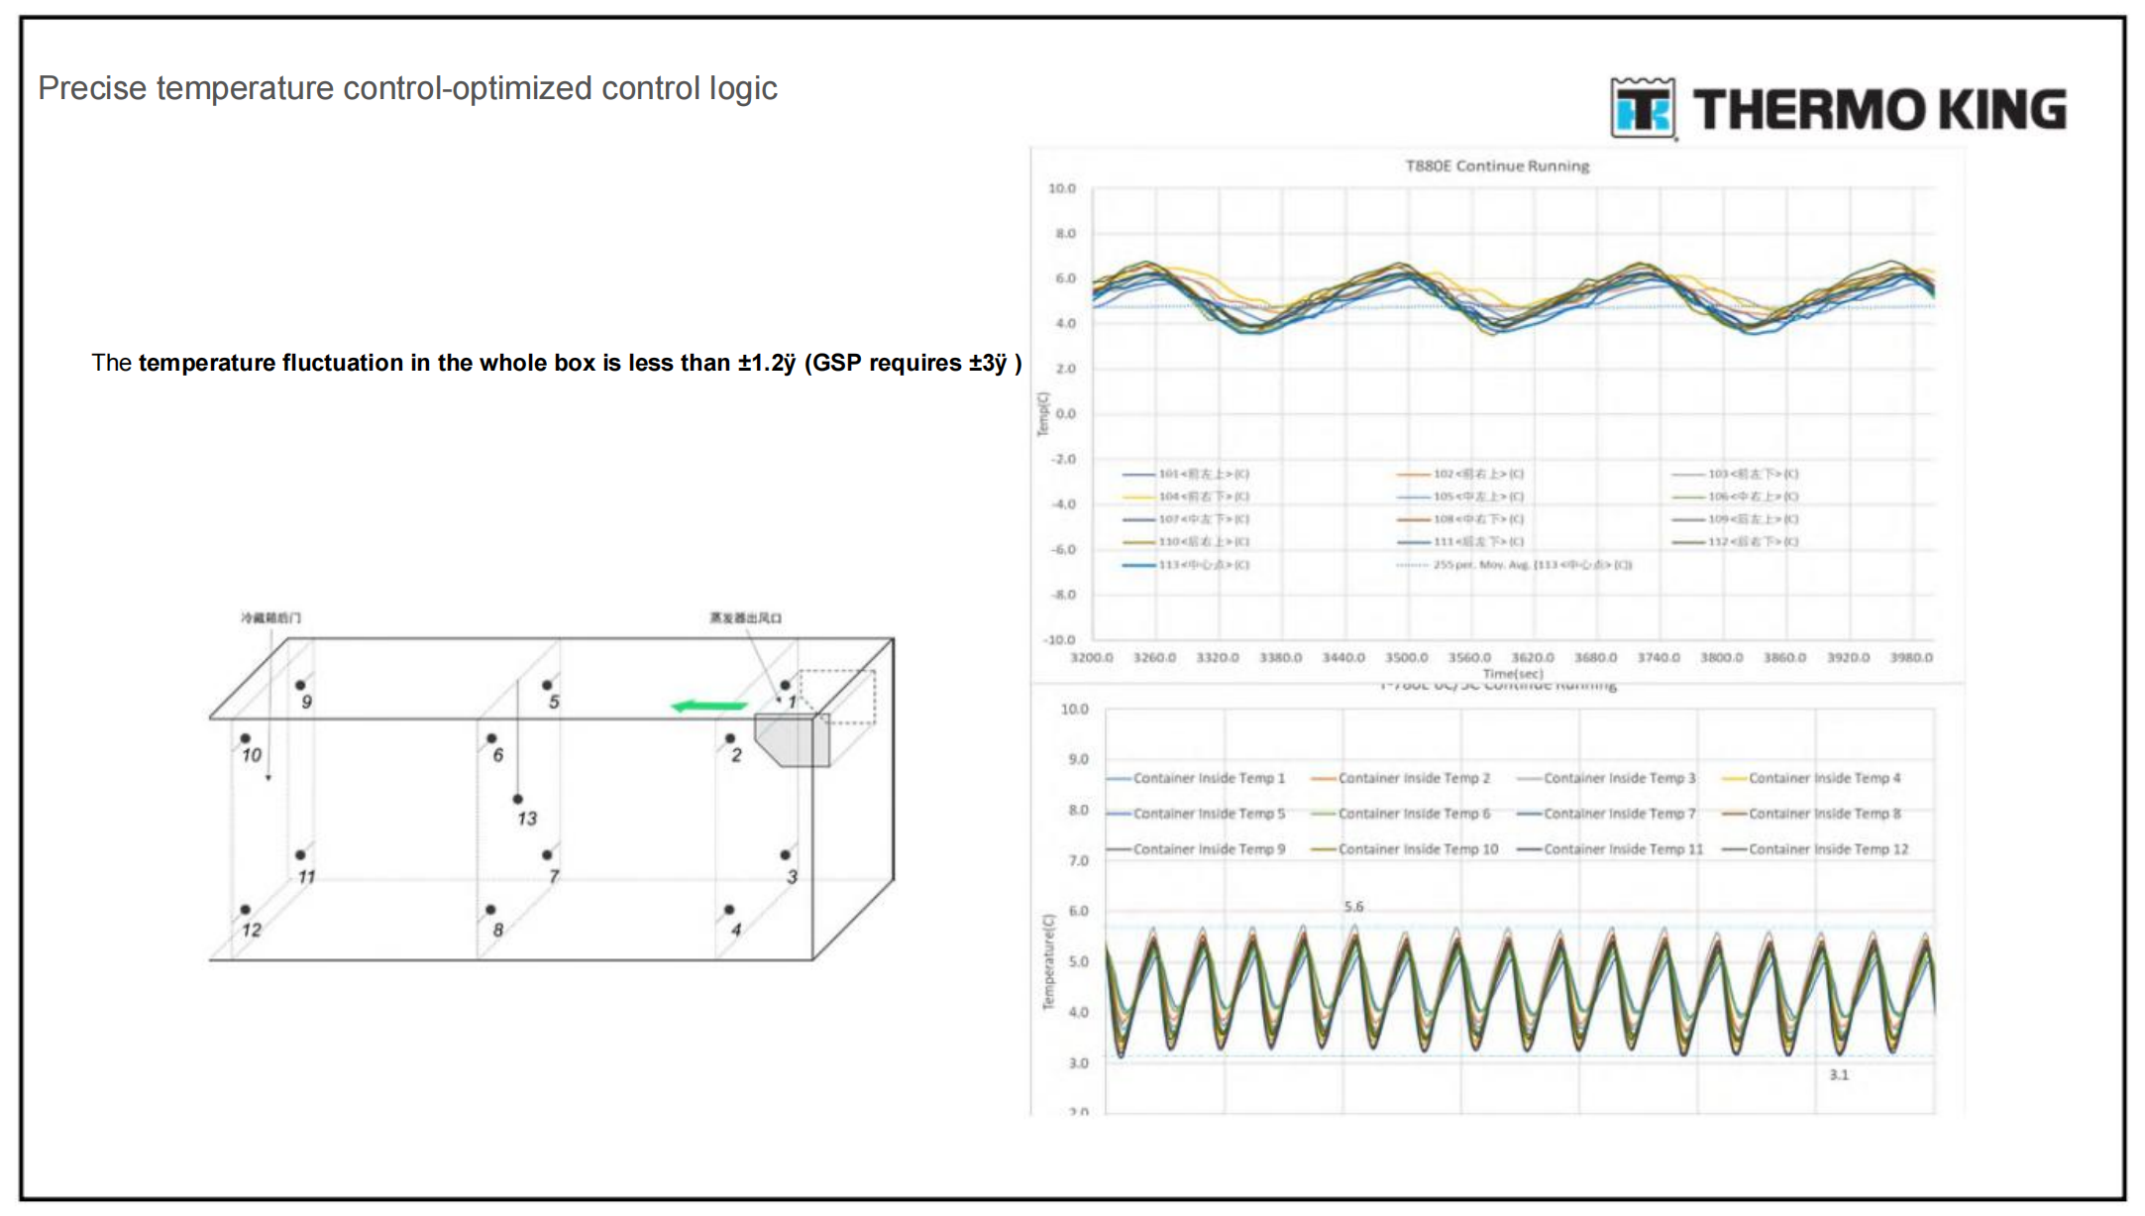
Task: Click Container Inside Temp 12 legend entry
Action: click(1827, 849)
